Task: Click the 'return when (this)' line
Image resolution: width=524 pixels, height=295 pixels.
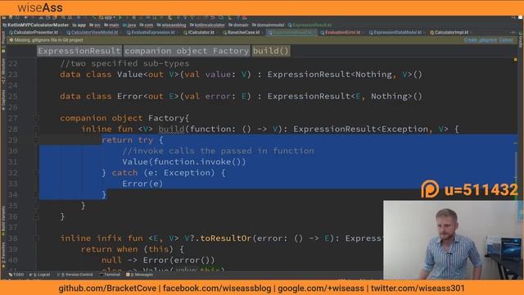Action: coord(133,249)
